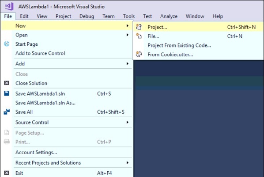This screenshot has height=177, width=264.
Task: Expand Recent Projects and Solutions submenu
Action: tap(128, 162)
